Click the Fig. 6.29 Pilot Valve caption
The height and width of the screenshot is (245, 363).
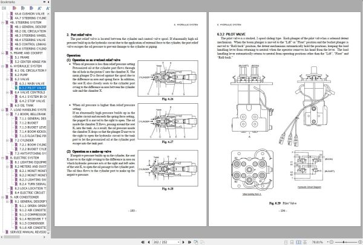283,203
